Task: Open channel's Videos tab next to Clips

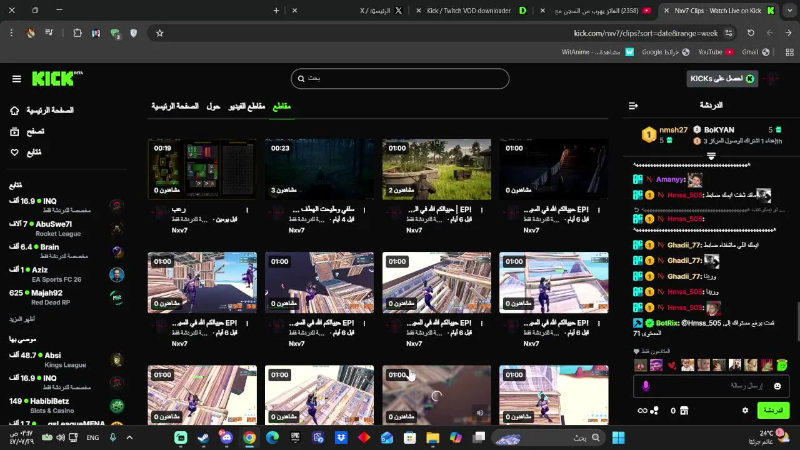Action: pos(247,106)
